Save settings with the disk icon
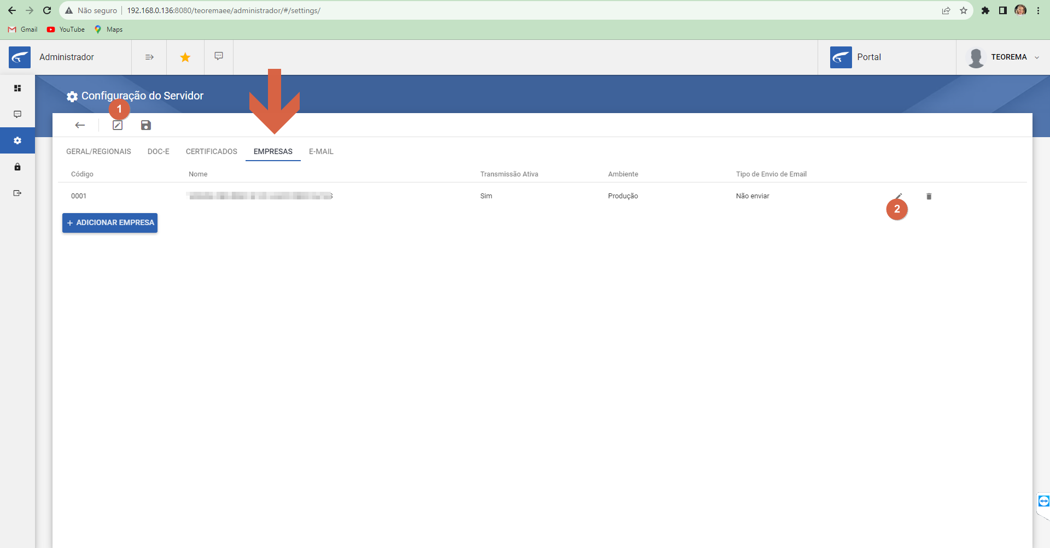1050x548 pixels. point(145,125)
